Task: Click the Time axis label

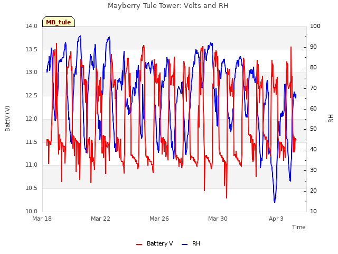Action: click(298, 227)
